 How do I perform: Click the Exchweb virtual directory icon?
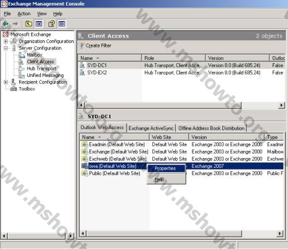click(x=85, y=159)
